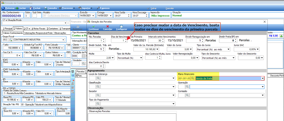
Task: Select the Informações Responsável Frete sub-tab
Action: point(38,33)
